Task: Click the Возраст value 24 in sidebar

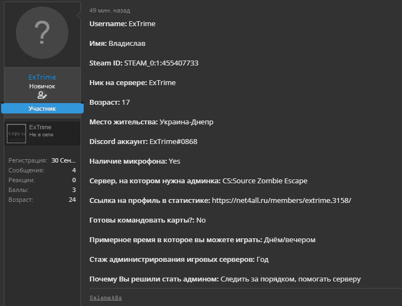Action: tap(72, 200)
